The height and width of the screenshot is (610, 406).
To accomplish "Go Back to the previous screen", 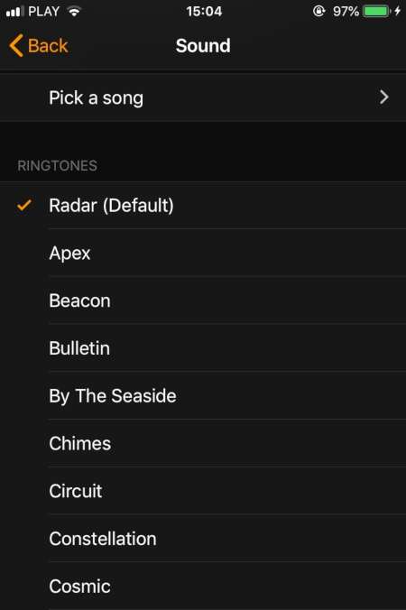I will point(39,45).
